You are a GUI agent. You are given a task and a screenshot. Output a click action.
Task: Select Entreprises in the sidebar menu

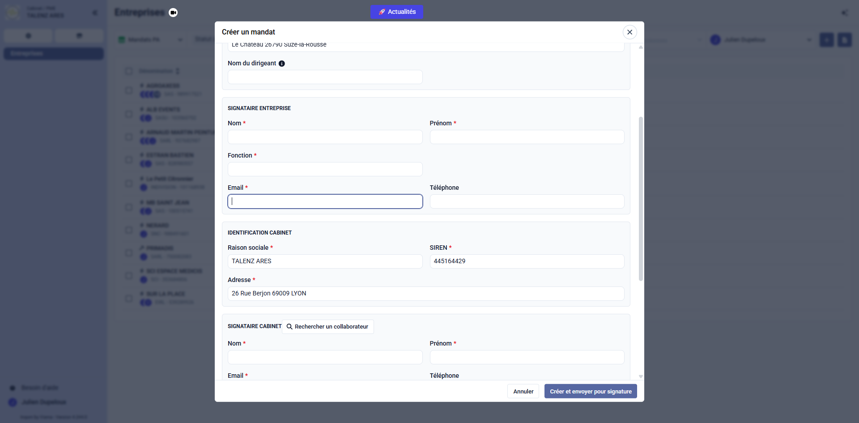[x=54, y=54]
